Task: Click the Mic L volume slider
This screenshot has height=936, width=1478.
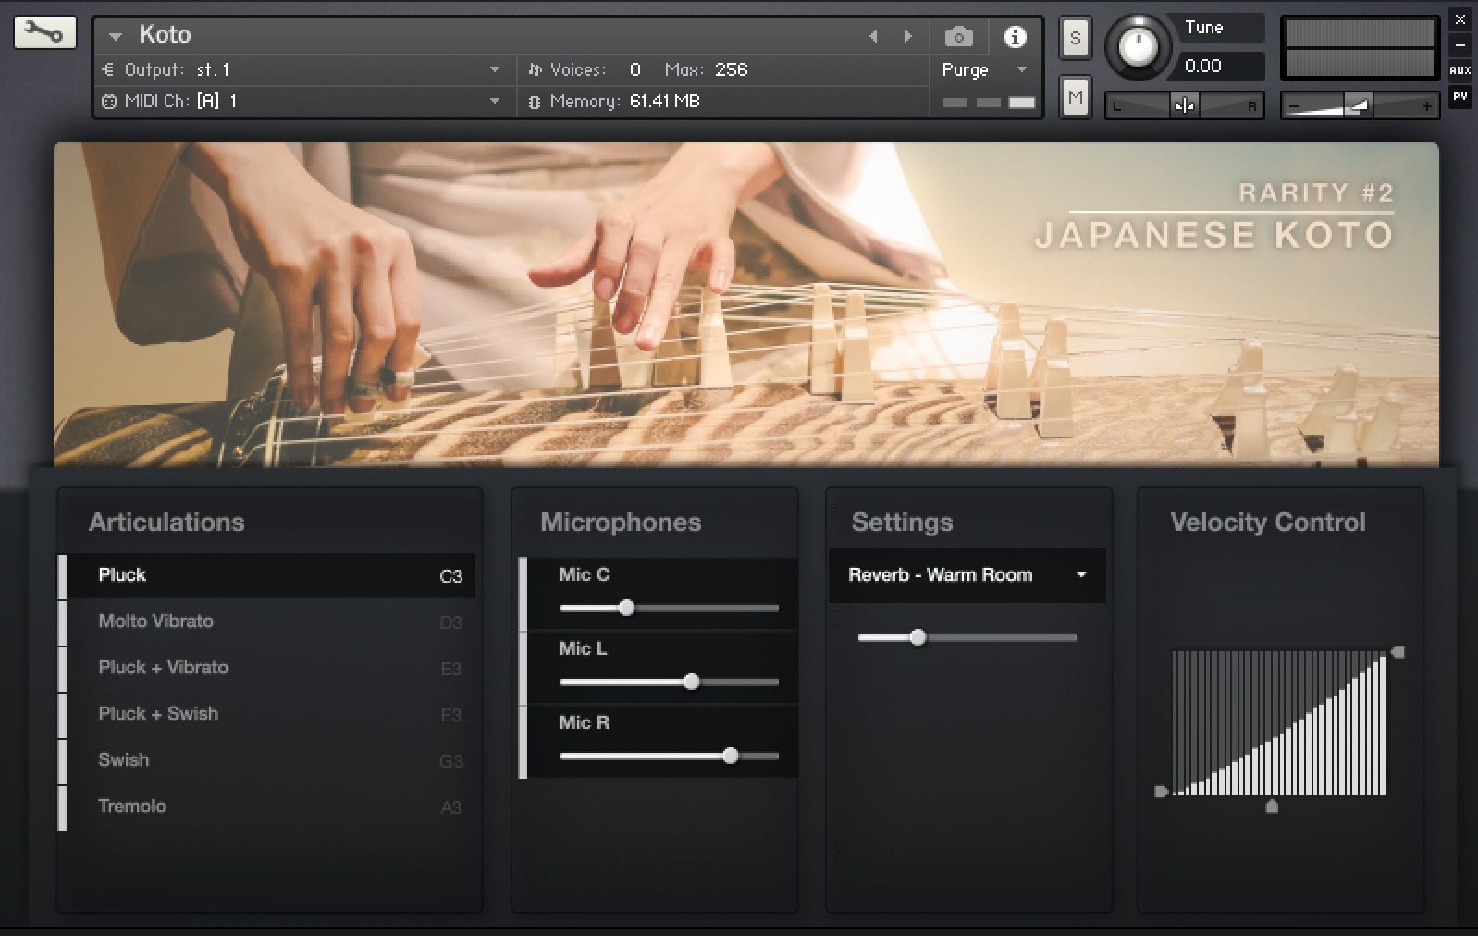Action: pos(692,683)
